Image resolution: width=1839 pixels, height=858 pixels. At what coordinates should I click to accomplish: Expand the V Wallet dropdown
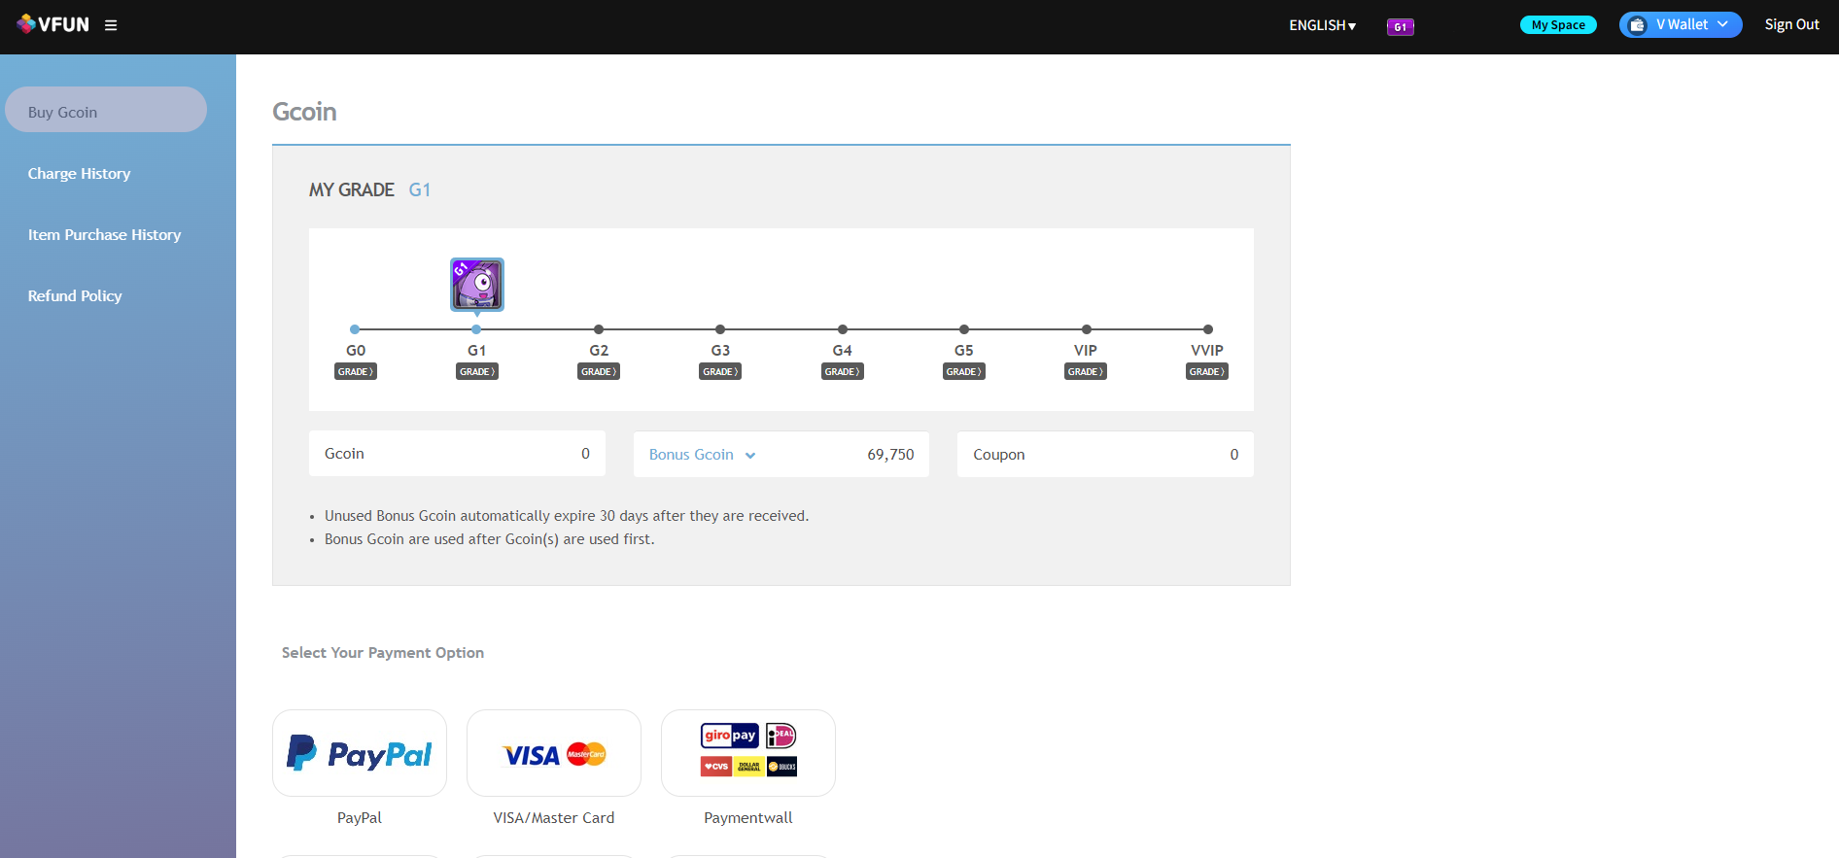[x=1681, y=25]
